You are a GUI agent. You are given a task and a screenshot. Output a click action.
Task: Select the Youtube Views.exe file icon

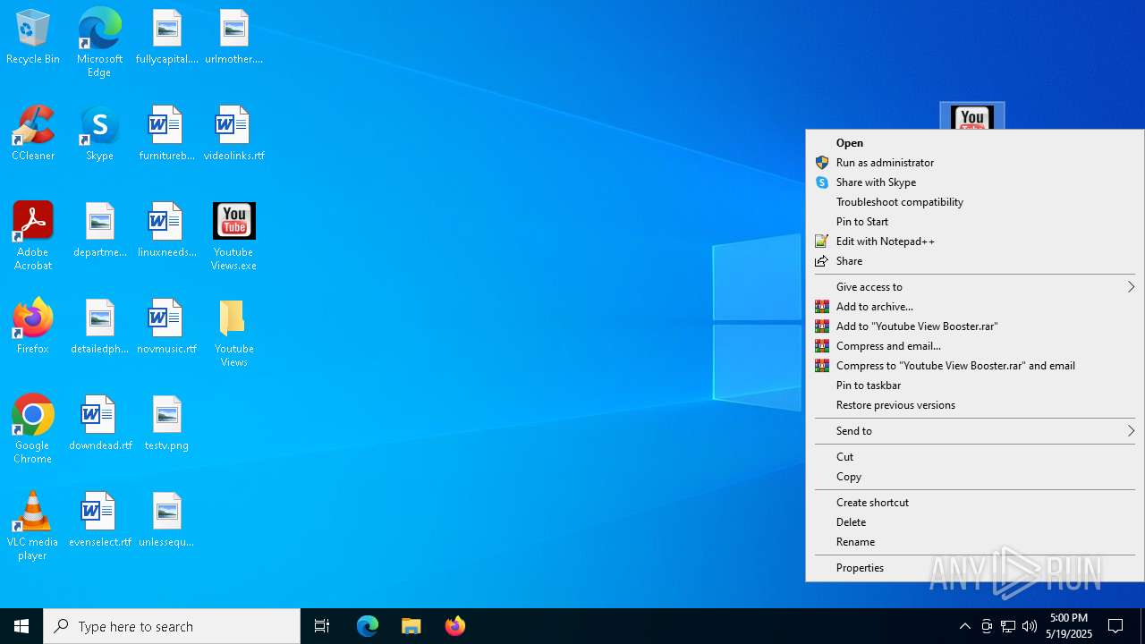tap(233, 236)
